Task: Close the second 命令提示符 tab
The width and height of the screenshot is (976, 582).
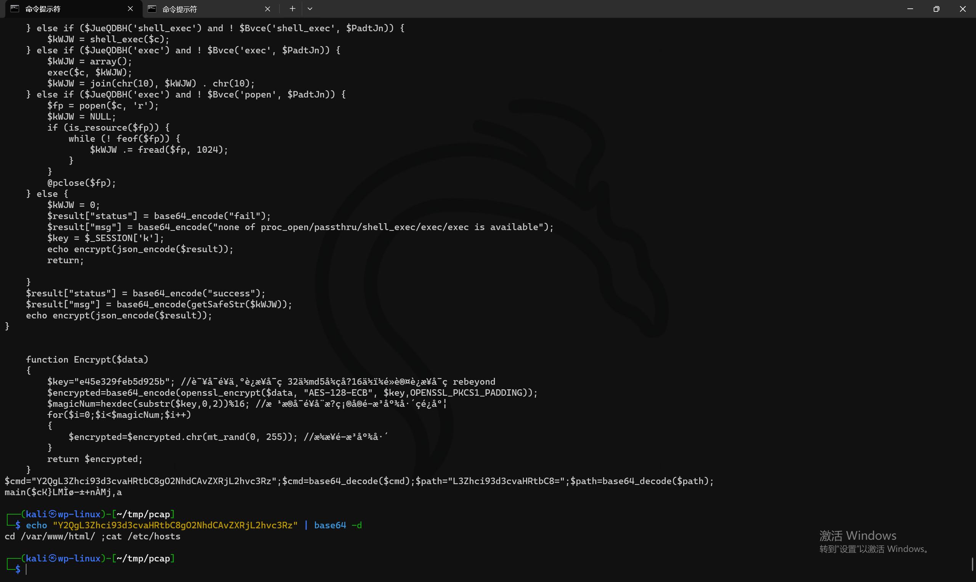Action: coord(268,9)
